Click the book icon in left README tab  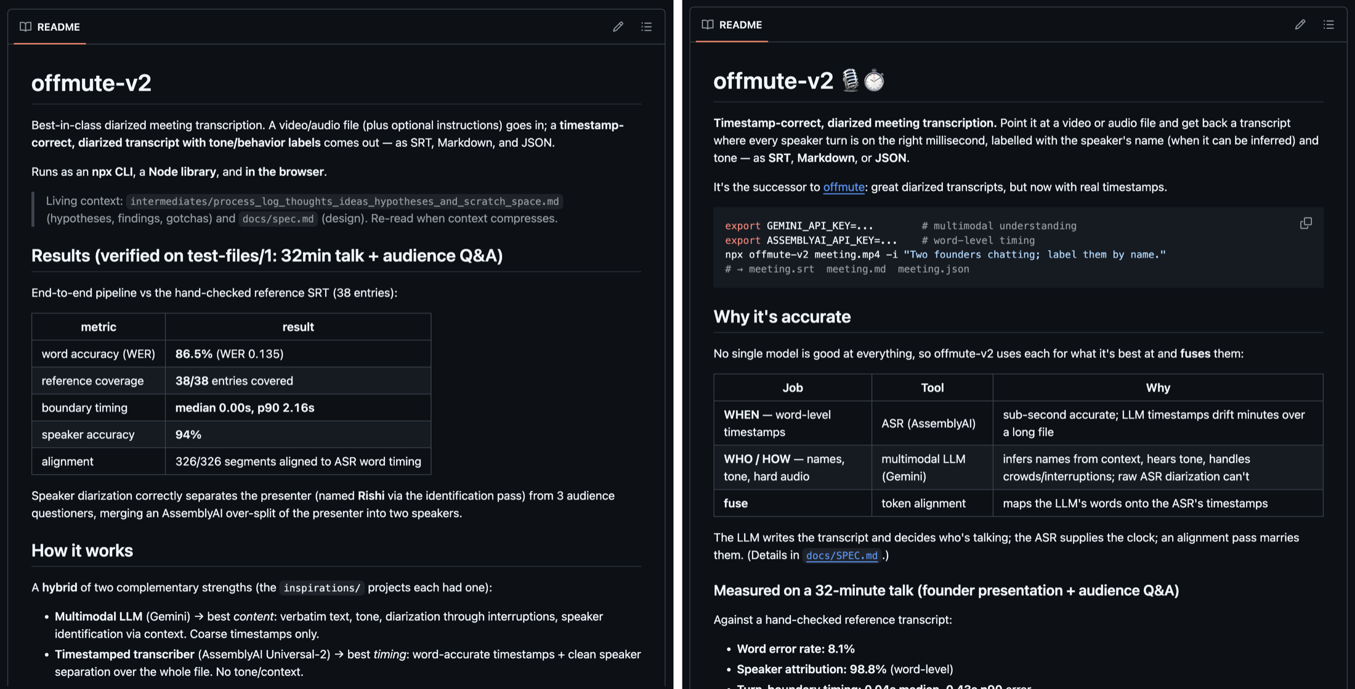coord(25,26)
